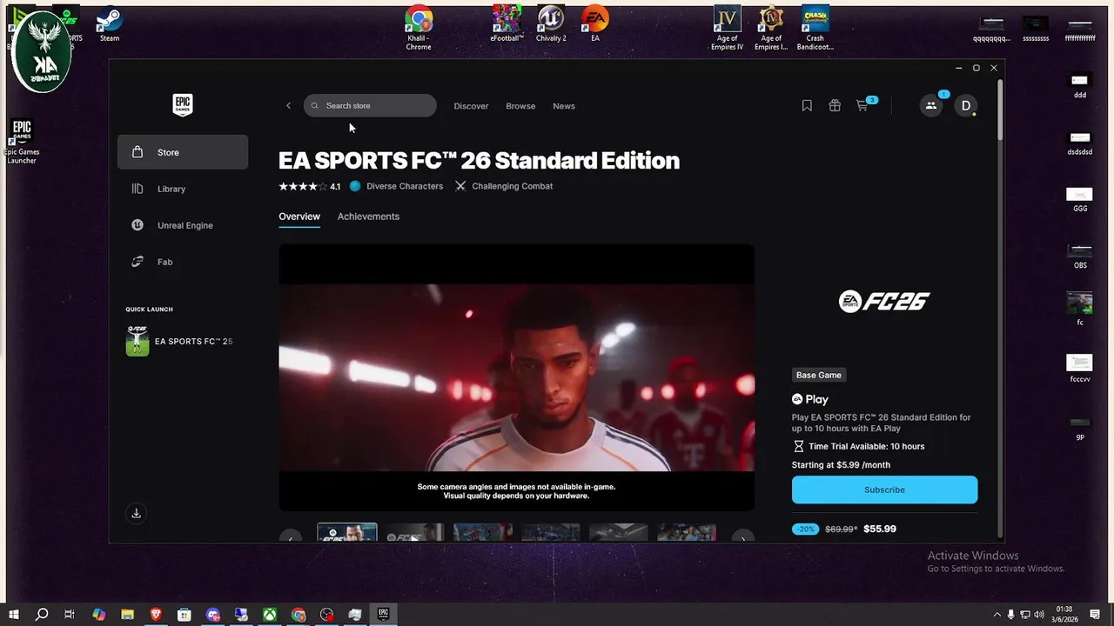Click the 4.1 star rating

pos(309,186)
